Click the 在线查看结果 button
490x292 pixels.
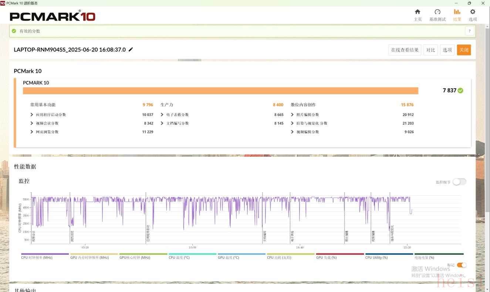pyautogui.click(x=405, y=50)
